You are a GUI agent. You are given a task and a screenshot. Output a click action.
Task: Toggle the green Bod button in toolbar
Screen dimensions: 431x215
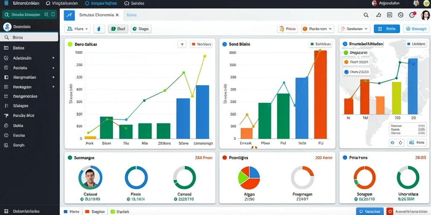point(118,29)
